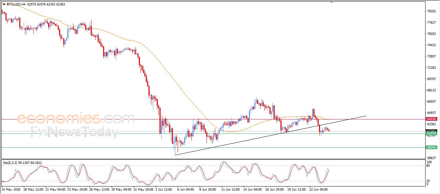
Task: Click the 58637 value on price scale
Action: click(x=431, y=158)
